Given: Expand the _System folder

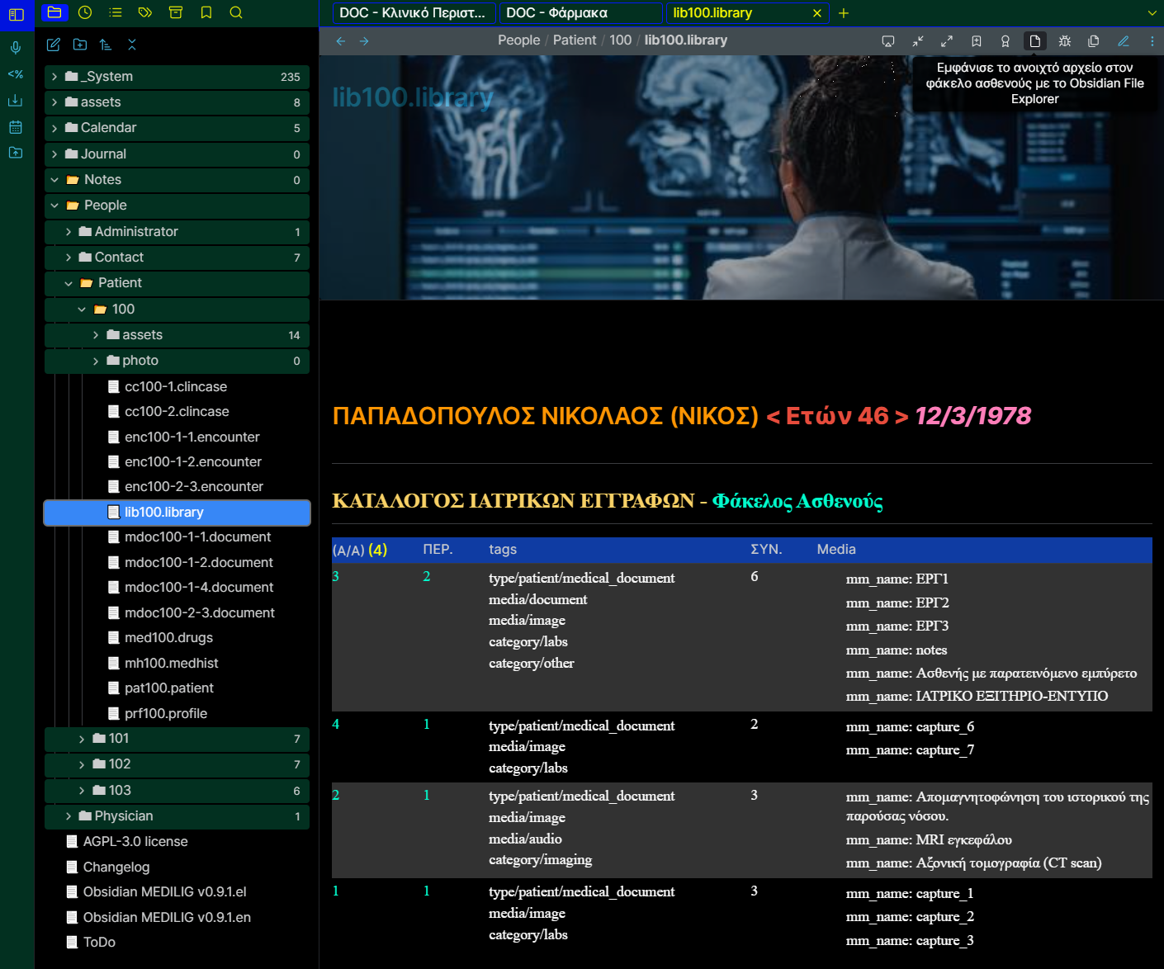Looking at the screenshot, I should click(x=177, y=77).
